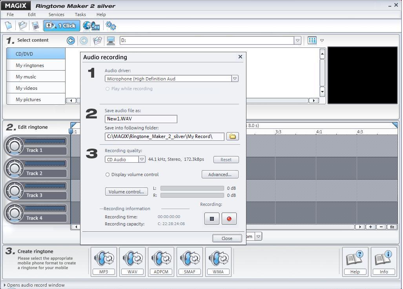Click the WMA export icon
The height and width of the screenshot is (289, 403).
click(218, 262)
